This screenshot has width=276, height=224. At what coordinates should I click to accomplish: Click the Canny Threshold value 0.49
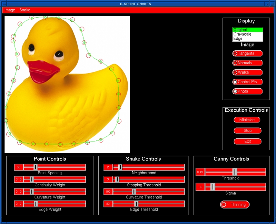pyautogui.click(x=200, y=172)
